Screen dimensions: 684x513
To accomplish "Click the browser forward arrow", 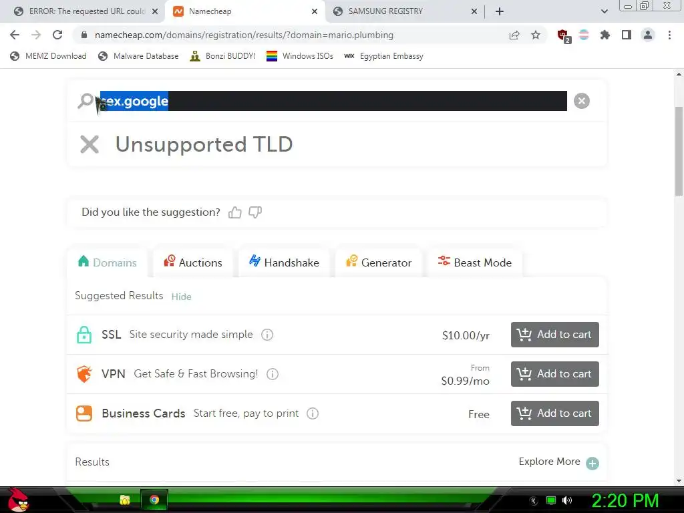I will point(36,35).
